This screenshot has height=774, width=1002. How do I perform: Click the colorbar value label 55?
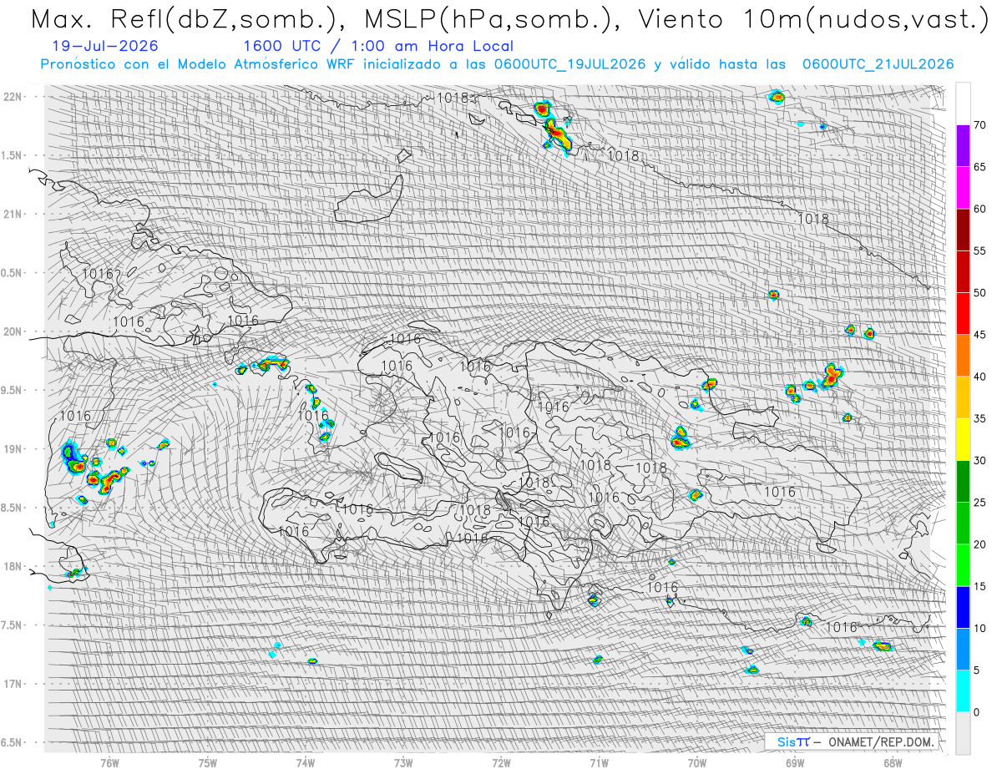(x=979, y=250)
